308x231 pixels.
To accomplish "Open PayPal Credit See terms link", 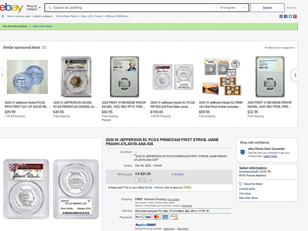I will [183, 229].
